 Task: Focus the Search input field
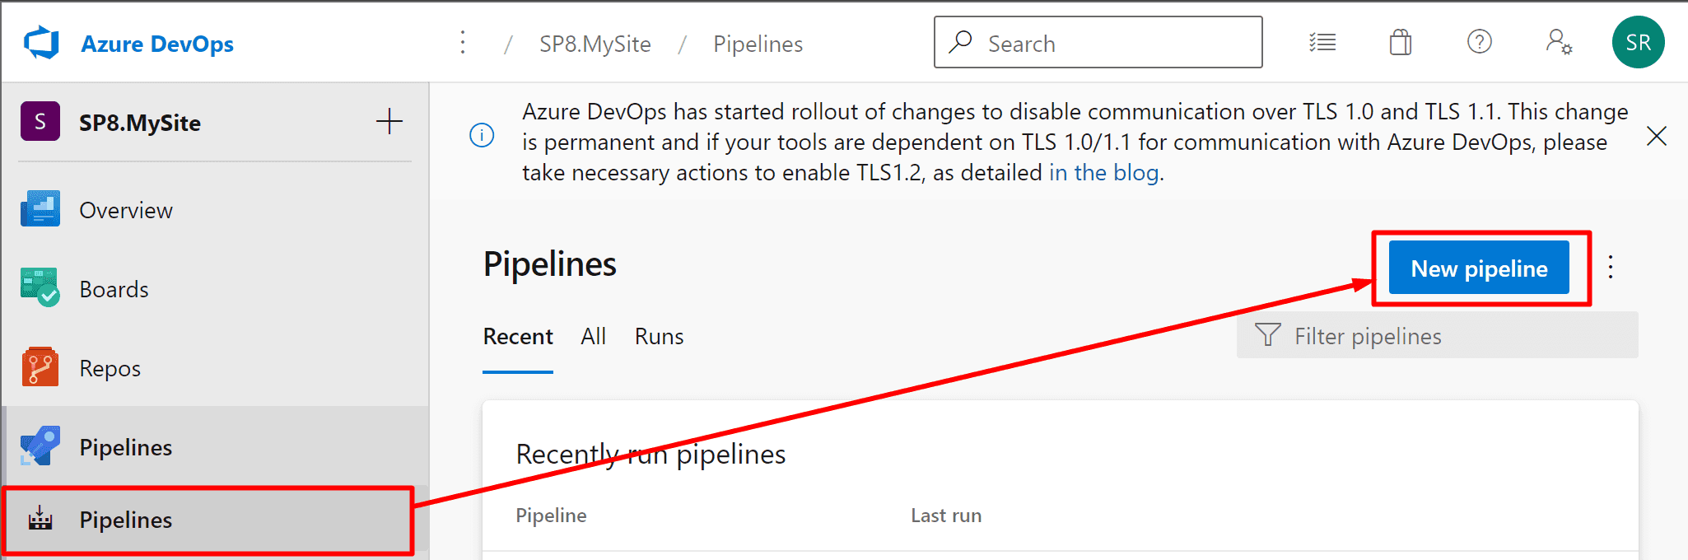coord(1098,42)
